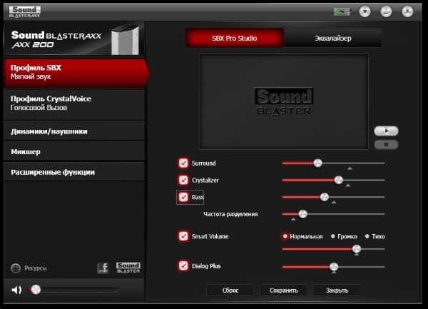
Task: Click the Bass level slider knob
Action: pyautogui.click(x=325, y=197)
